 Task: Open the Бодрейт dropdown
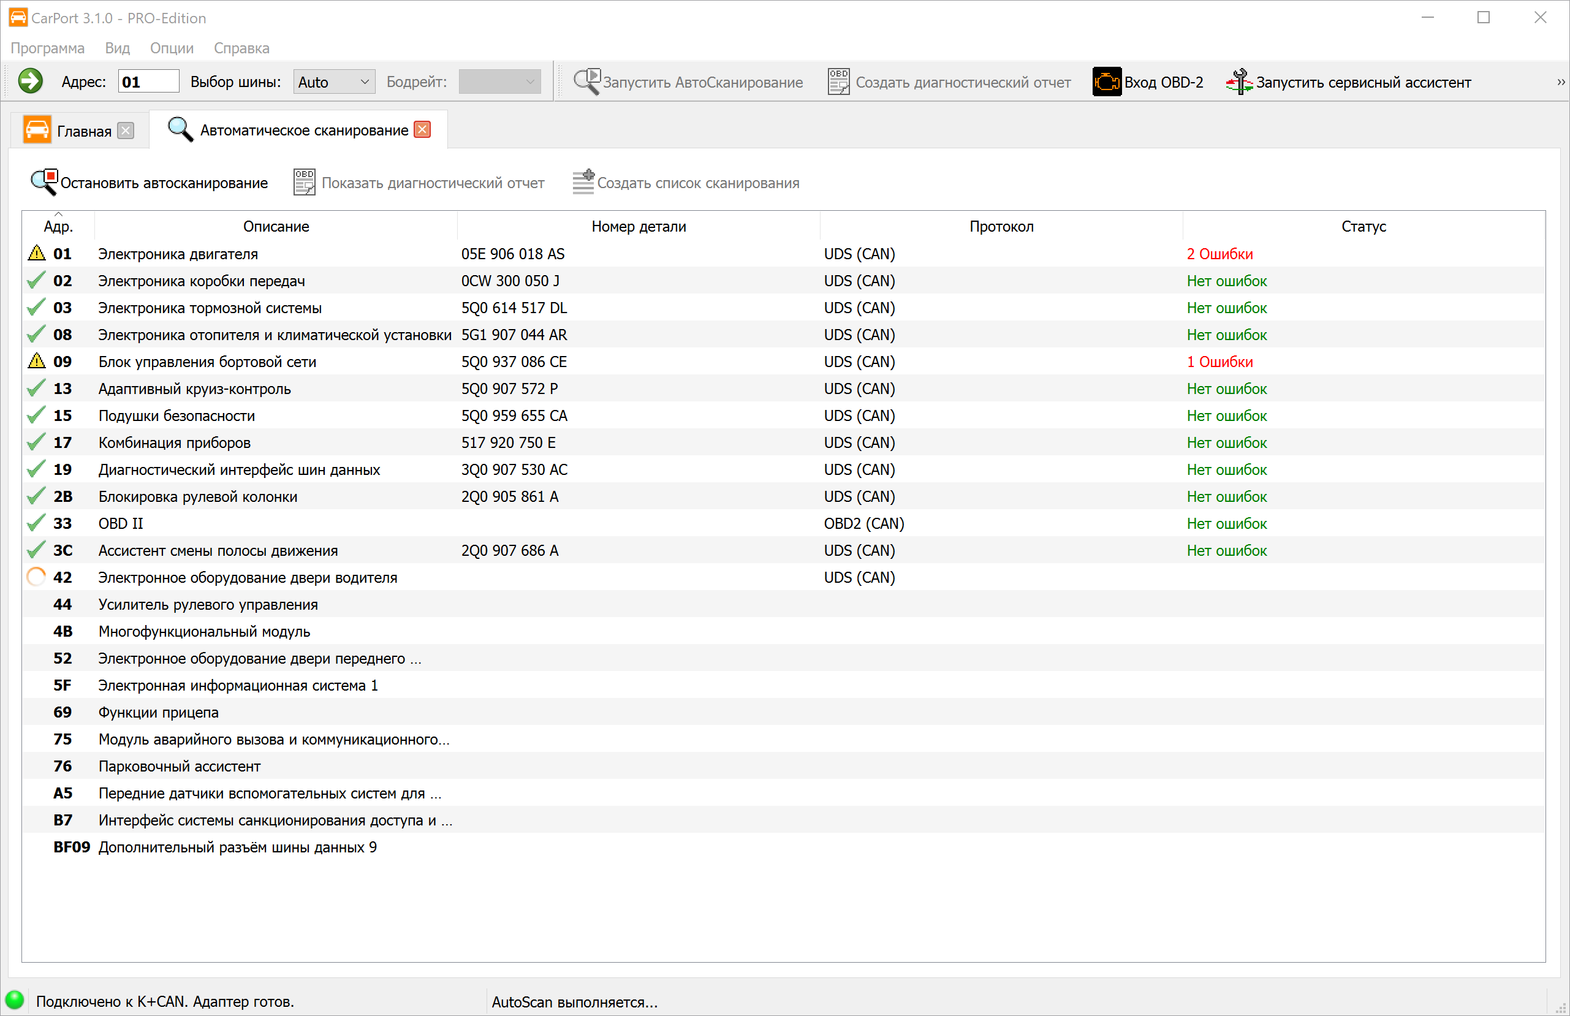tap(499, 82)
